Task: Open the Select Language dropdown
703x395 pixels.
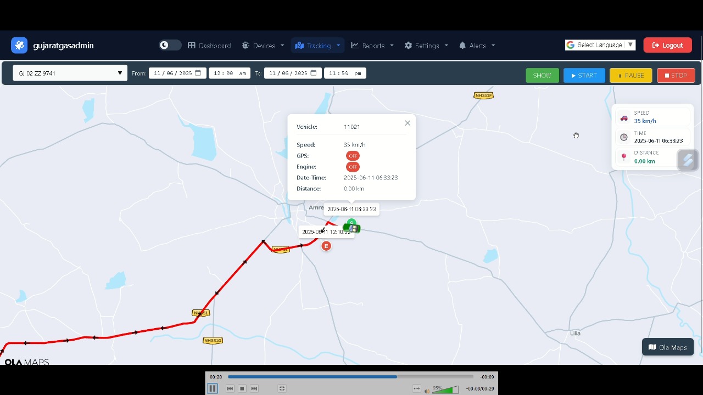Action: pyautogui.click(x=600, y=44)
